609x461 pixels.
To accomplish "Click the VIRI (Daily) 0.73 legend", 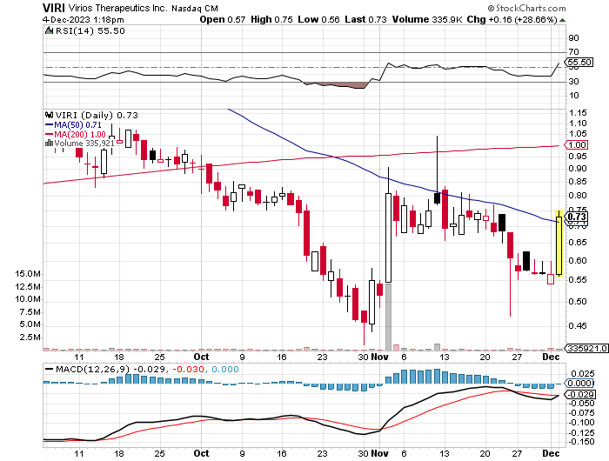I will click(97, 115).
